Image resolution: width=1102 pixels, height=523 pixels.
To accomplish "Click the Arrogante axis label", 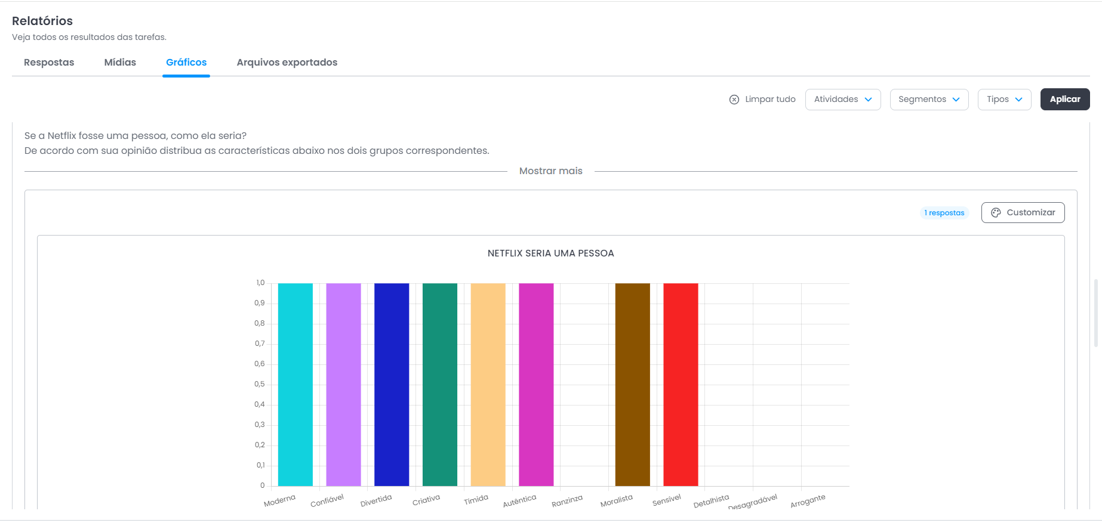I will pyautogui.click(x=808, y=501).
